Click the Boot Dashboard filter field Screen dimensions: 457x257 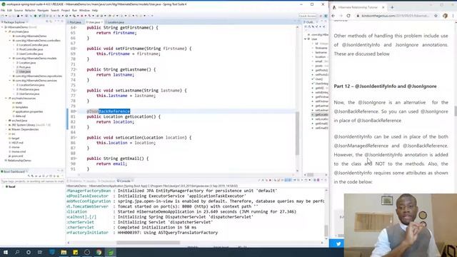(32, 181)
